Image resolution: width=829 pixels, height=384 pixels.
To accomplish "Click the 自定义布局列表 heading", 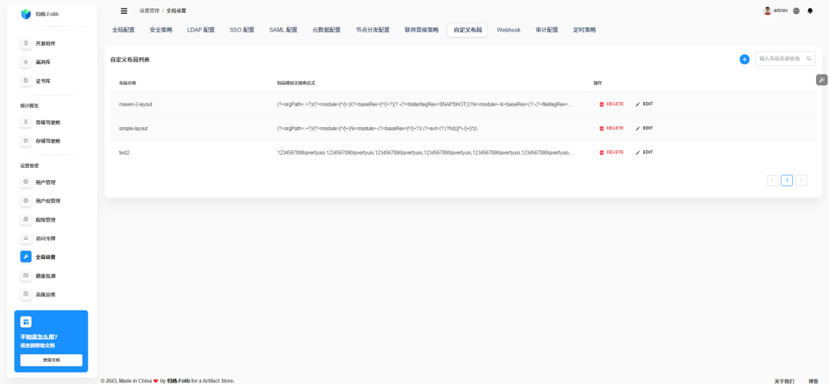I will point(130,61).
